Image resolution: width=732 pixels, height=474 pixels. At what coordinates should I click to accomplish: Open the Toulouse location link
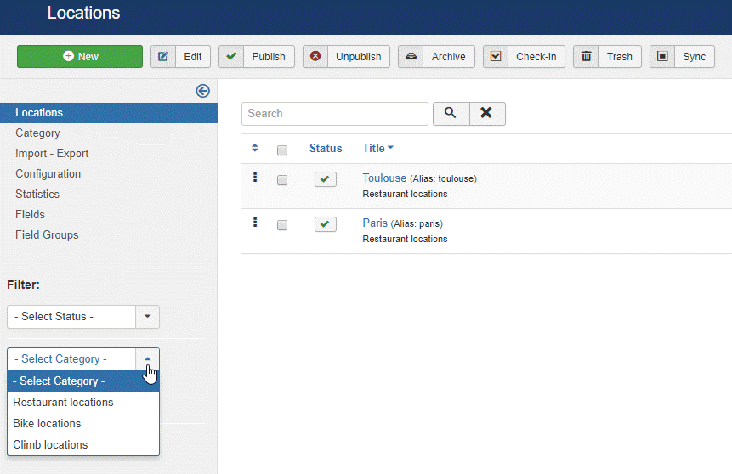point(384,178)
